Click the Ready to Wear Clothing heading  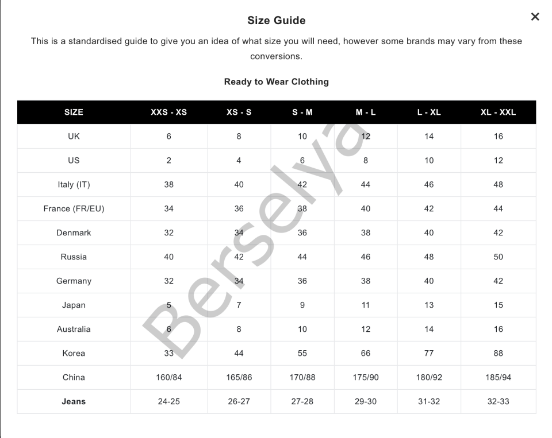pyautogui.click(x=277, y=82)
